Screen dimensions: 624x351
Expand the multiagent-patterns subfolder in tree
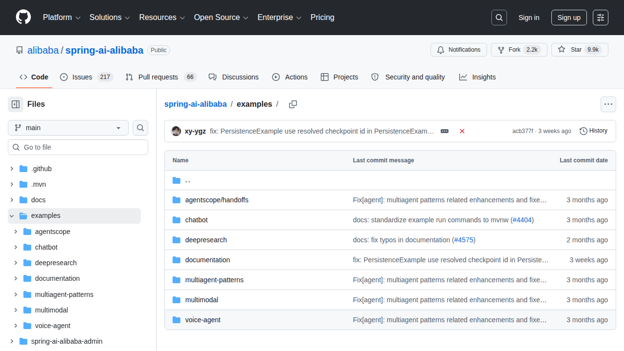(16, 294)
